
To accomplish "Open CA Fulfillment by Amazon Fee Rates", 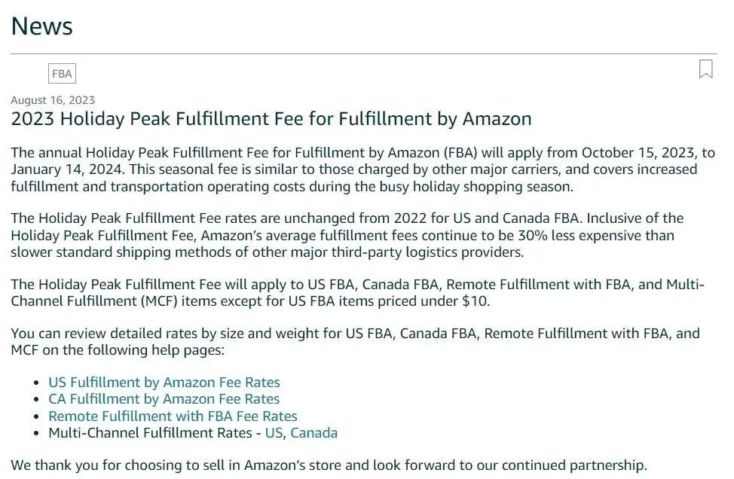I will pos(164,399).
